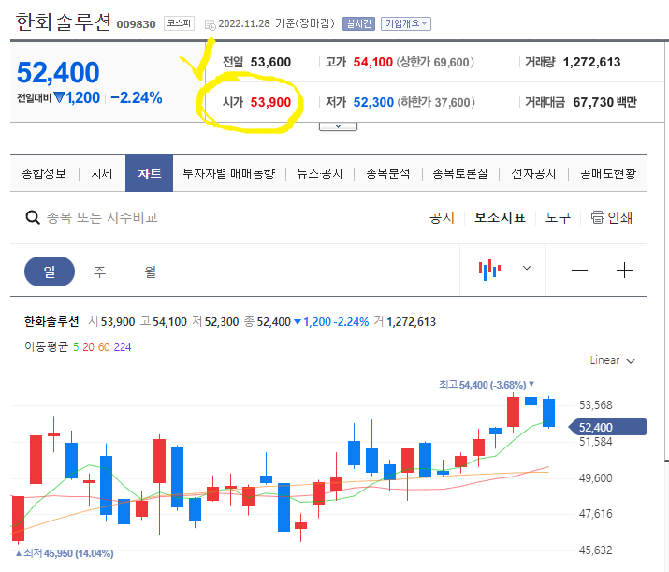The width and height of the screenshot is (669, 572).
Task: Click the 이동평균 label
Action: pyautogui.click(x=46, y=347)
